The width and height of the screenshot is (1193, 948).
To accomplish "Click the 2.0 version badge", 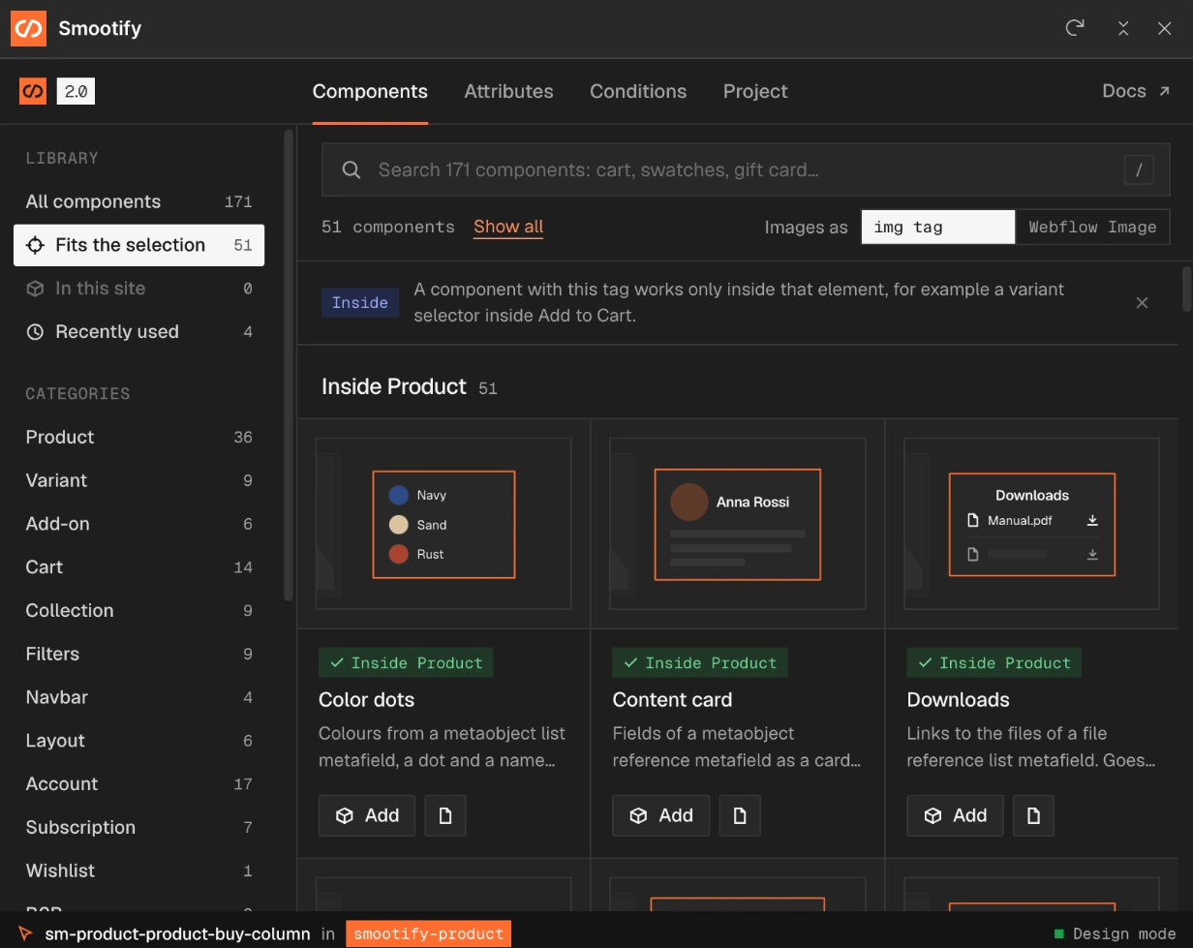I will tap(76, 91).
